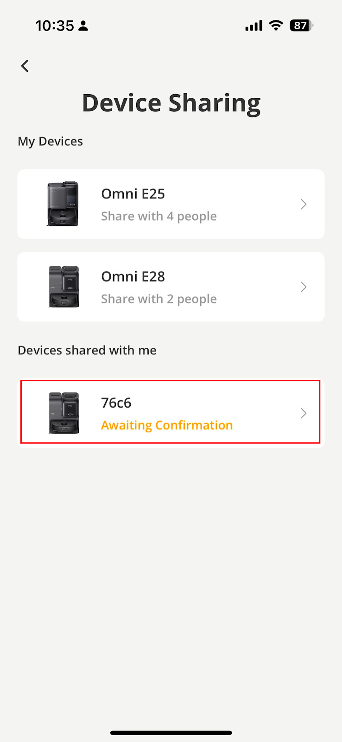This screenshot has height=742, width=342.
Task: Open the Omni E25 device name
Action: pos(133,194)
